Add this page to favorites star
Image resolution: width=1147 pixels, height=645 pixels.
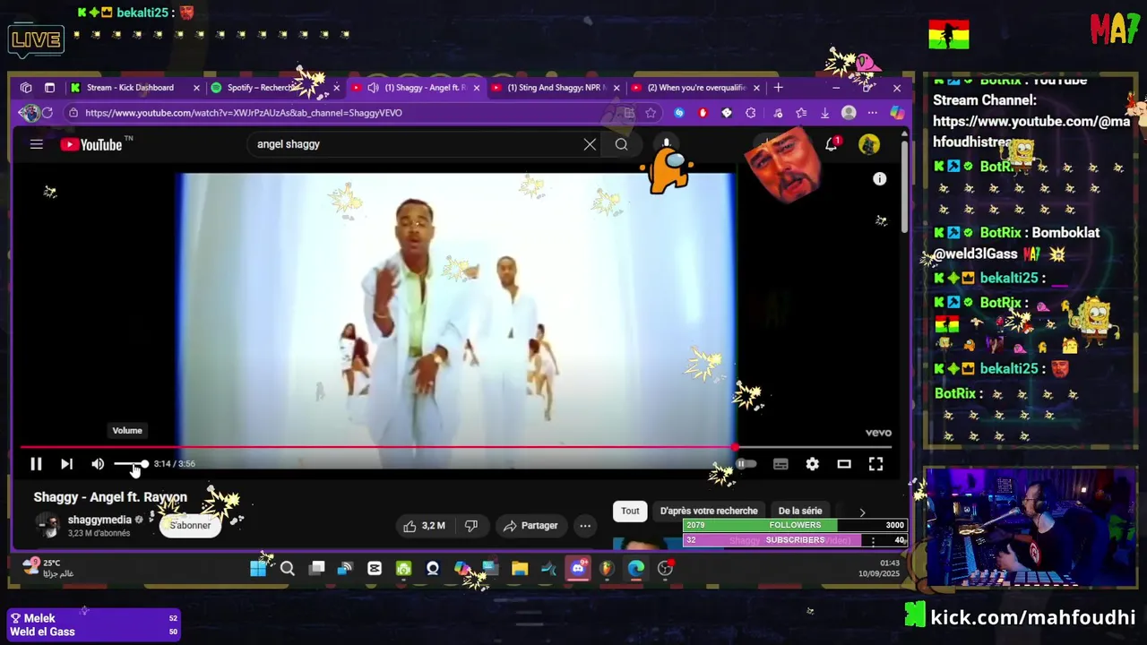[651, 113]
